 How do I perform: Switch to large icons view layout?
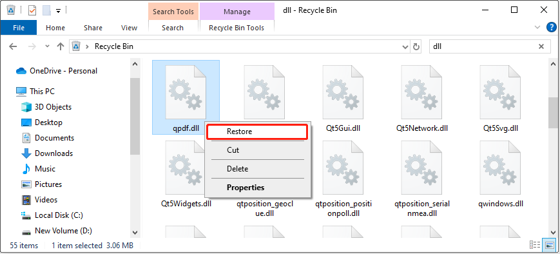click(549, 245)
